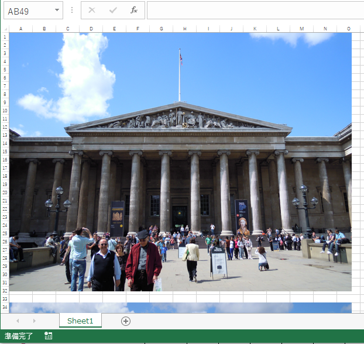
Task: Select row header 10
Action: (x=5, y=111)
